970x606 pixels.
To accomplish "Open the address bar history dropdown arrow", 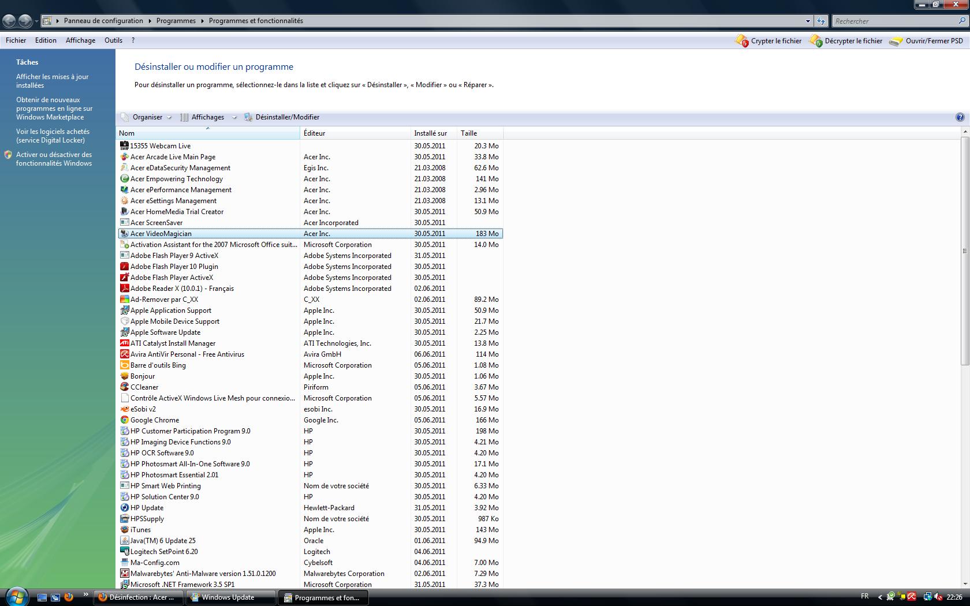I will point(808,21).
